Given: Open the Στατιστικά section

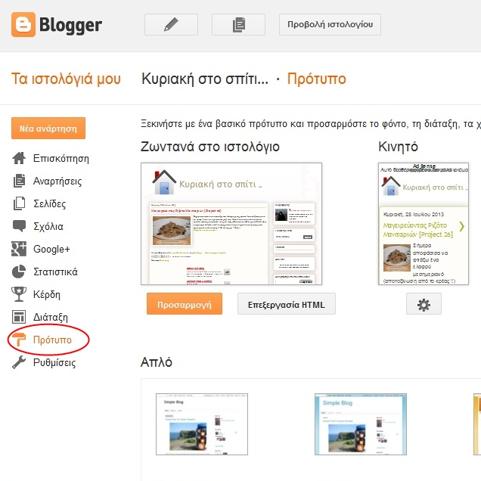Looking at the screenshot, I should pyautogui.click(x=55, y=272).
